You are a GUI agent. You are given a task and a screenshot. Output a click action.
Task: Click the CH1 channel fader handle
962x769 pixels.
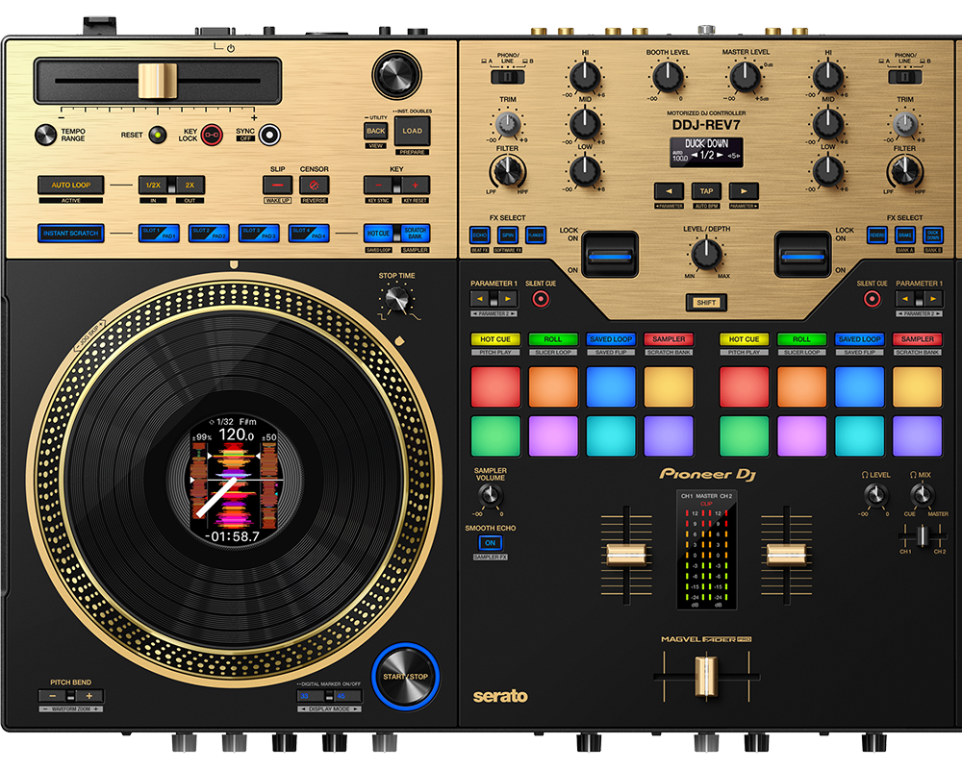[x=626, y=555]
